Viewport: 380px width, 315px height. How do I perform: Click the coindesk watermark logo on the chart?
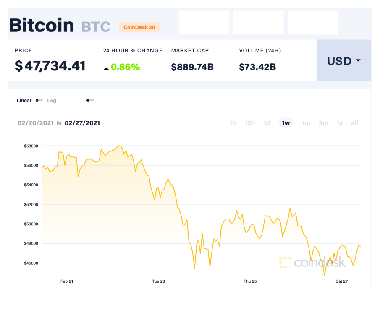pyautogui.click(x=316, y=263)
